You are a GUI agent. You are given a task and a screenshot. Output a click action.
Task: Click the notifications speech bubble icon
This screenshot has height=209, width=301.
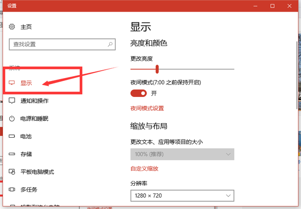coord(12,100)
